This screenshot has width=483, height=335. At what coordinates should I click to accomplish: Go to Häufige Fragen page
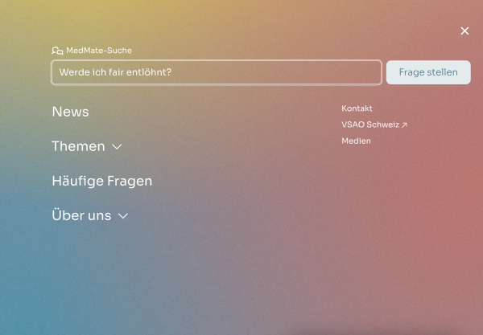(101, 181)
